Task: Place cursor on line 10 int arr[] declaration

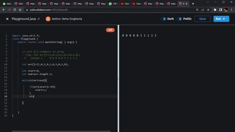Action: (45, 65)
